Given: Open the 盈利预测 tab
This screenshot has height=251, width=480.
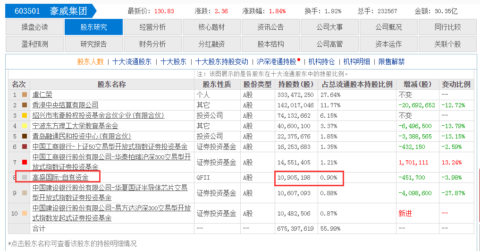Looking at the screenshot, I should pos(34,44).
